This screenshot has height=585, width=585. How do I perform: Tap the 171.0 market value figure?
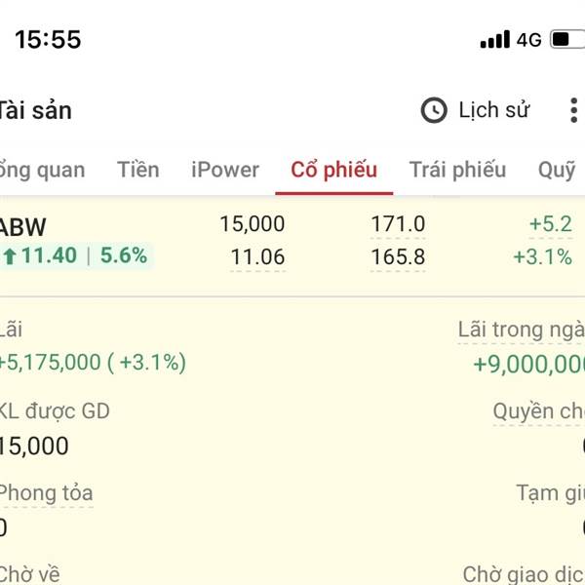[398, 224]
